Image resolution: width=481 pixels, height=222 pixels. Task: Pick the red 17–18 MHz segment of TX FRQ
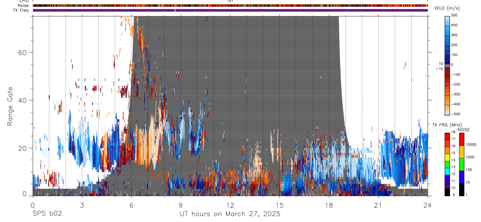point(447,136)
